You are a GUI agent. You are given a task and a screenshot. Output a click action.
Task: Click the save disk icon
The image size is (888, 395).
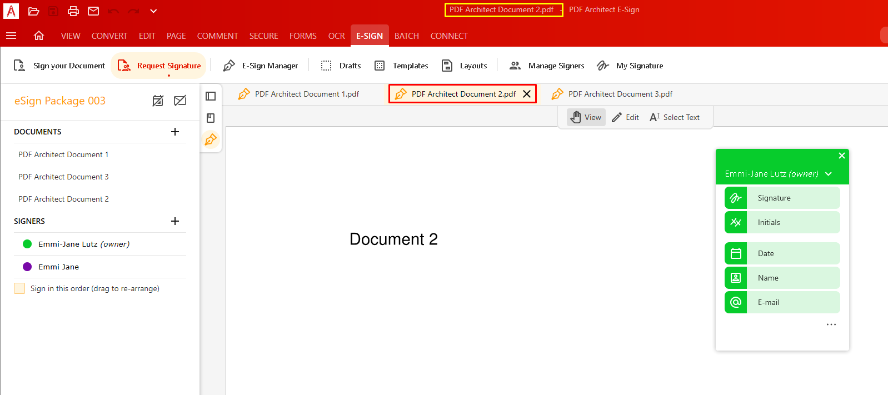(x=53, y=11)
